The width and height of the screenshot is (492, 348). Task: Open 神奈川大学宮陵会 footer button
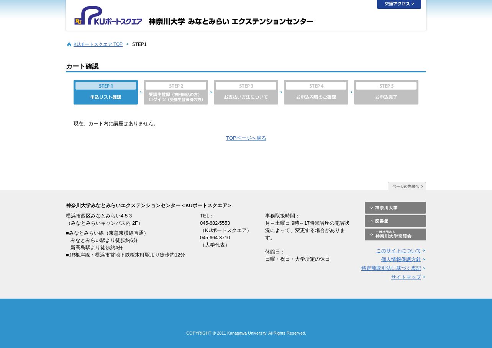[x=395, y=234]
